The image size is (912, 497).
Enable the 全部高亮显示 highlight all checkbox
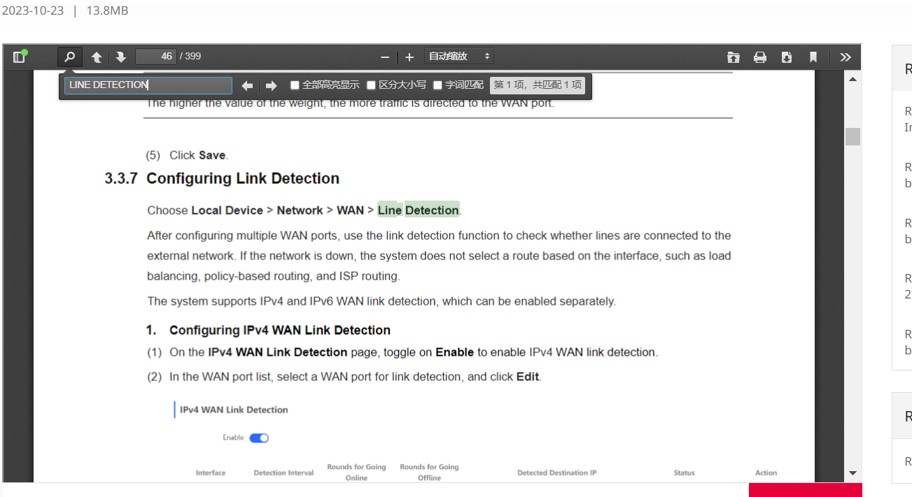point(295,85)
